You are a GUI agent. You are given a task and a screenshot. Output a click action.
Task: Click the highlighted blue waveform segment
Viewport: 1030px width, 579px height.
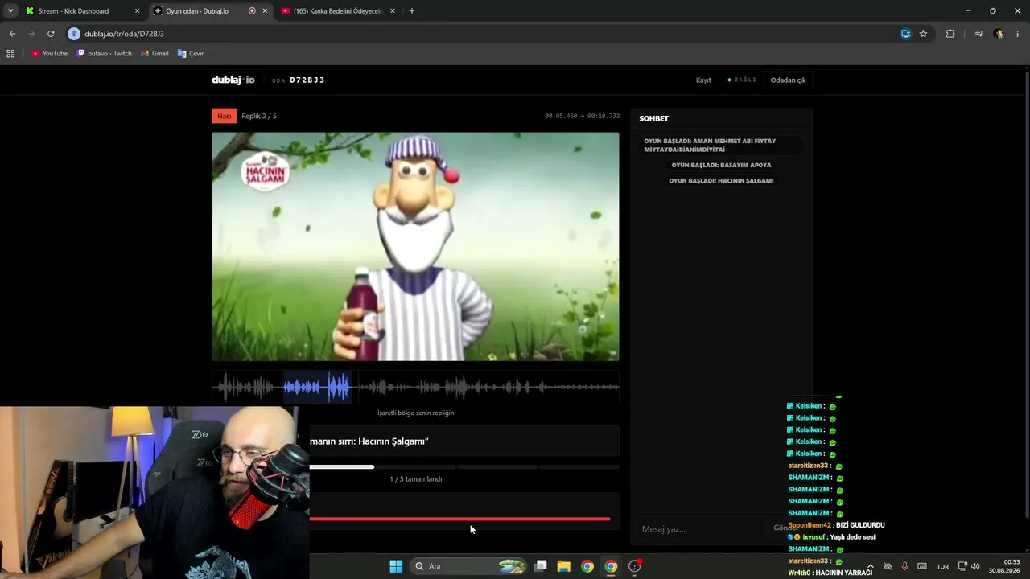(317, 388)
